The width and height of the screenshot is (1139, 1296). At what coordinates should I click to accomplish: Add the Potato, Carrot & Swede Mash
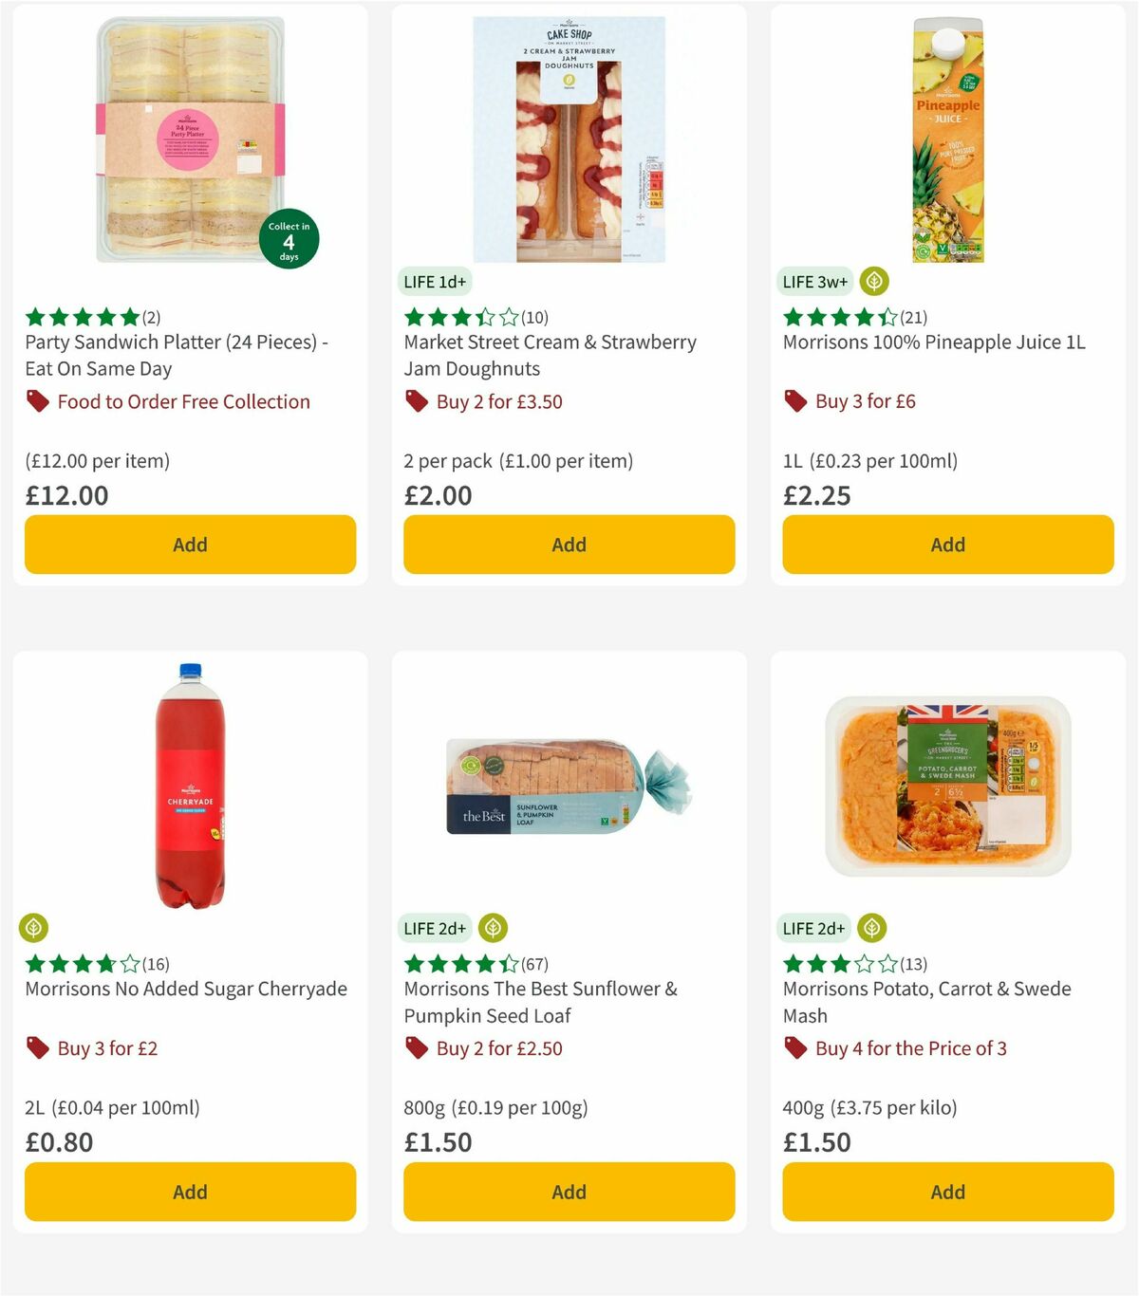coord(947,1192)
